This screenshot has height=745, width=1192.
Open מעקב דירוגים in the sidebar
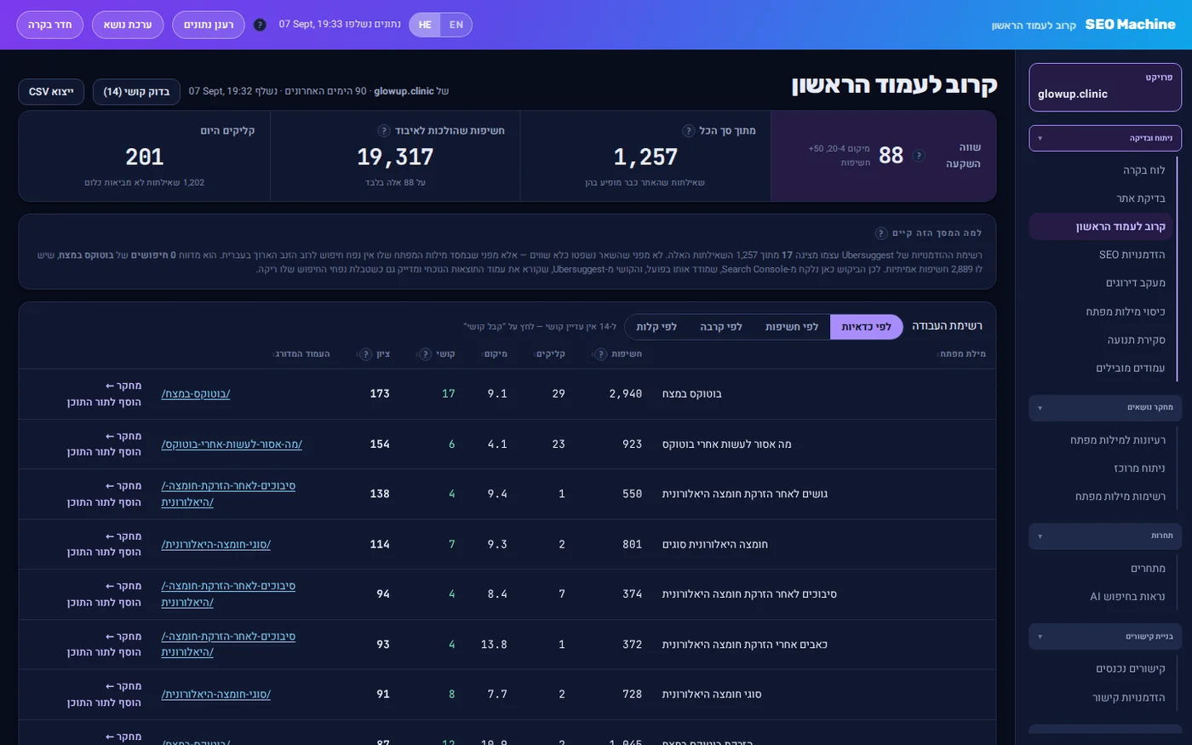point(1100,283)
